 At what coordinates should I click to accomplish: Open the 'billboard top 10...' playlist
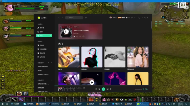coord(43,75)
